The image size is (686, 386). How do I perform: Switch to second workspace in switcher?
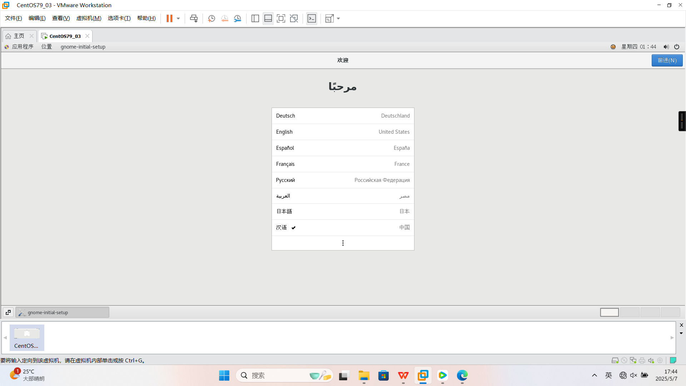(x=630, y=312)
